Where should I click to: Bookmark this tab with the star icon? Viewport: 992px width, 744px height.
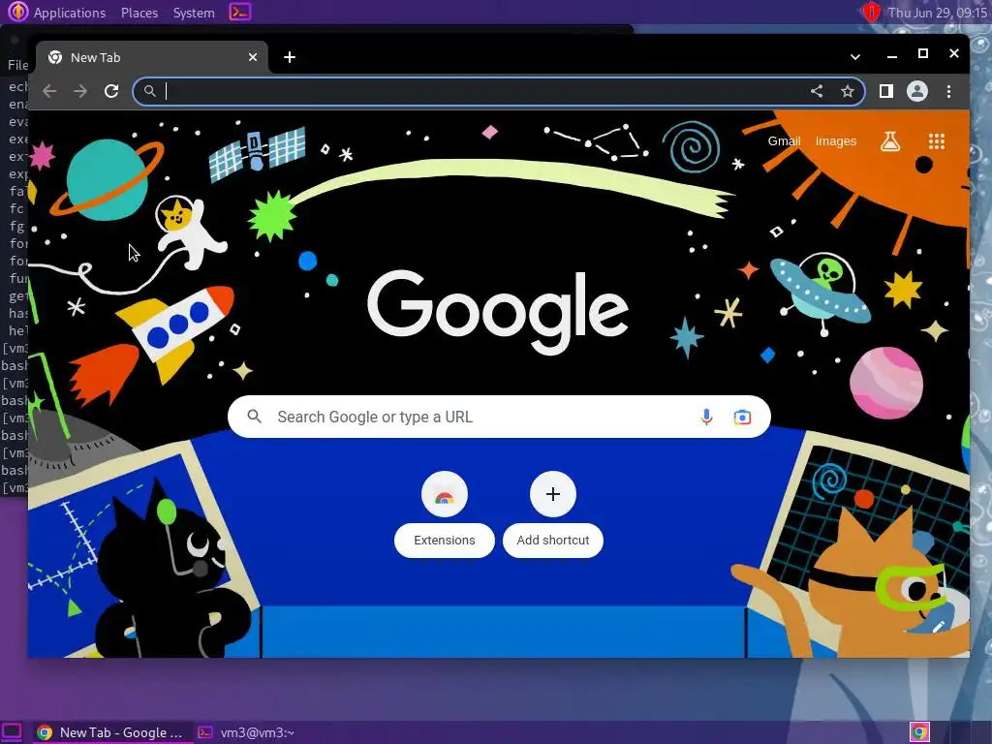click(x=848, y=91)
